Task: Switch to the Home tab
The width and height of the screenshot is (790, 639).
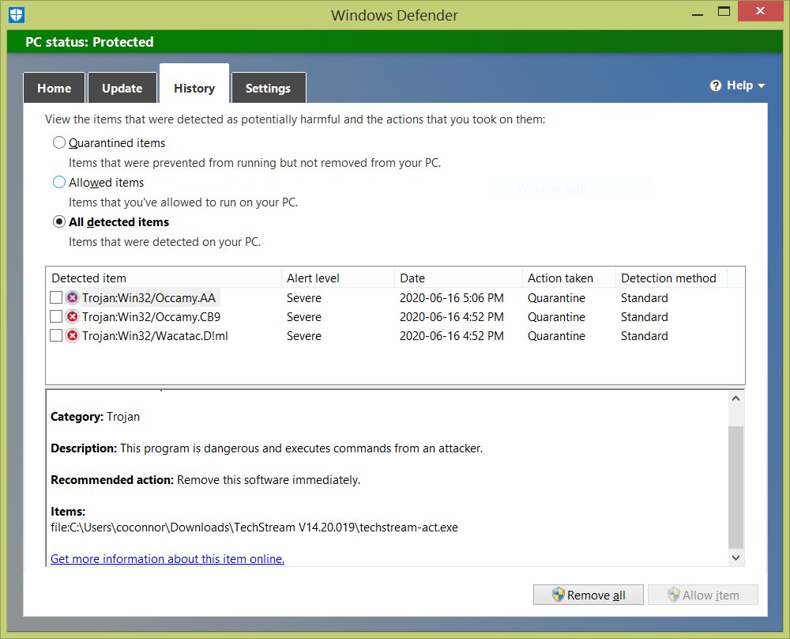Action: (55, 88)
